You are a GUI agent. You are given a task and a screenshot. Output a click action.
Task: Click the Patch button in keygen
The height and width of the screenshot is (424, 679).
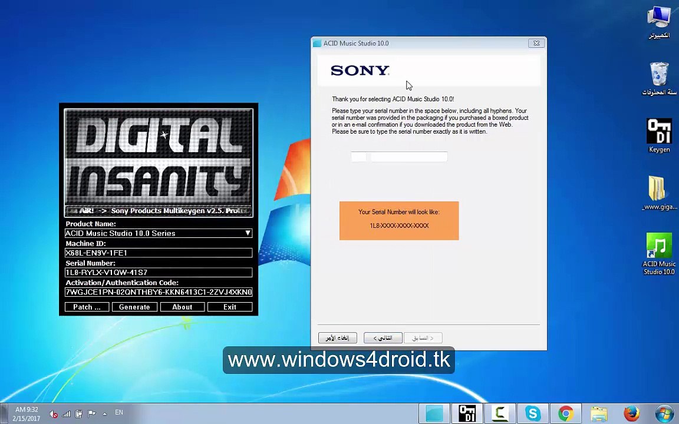tap(87, 307)
